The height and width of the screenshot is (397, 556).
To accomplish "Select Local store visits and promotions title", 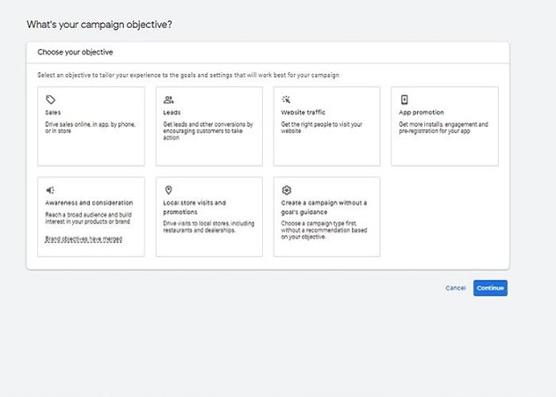I will pos(194,207).
